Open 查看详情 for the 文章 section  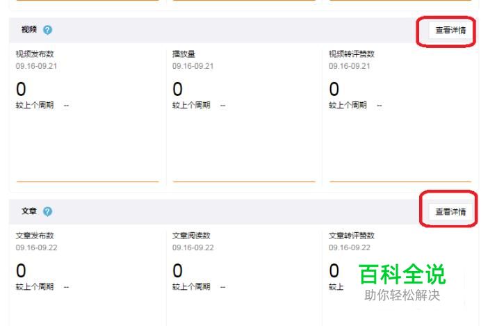coord(450,211)
